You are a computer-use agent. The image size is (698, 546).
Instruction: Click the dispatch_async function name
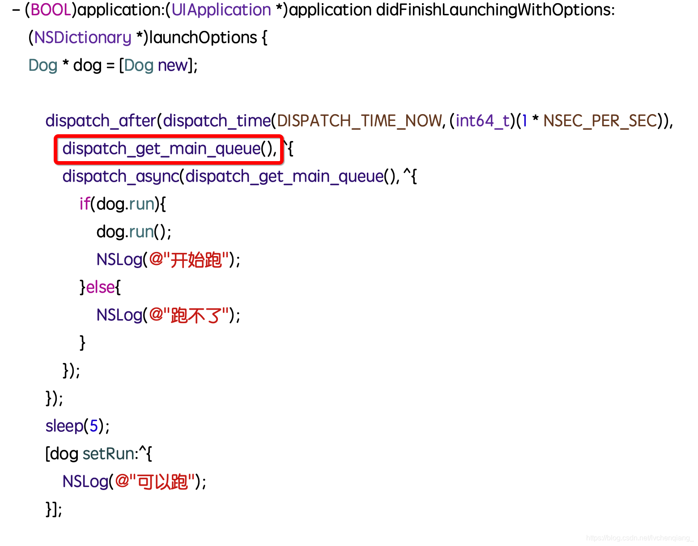(121, 176)
